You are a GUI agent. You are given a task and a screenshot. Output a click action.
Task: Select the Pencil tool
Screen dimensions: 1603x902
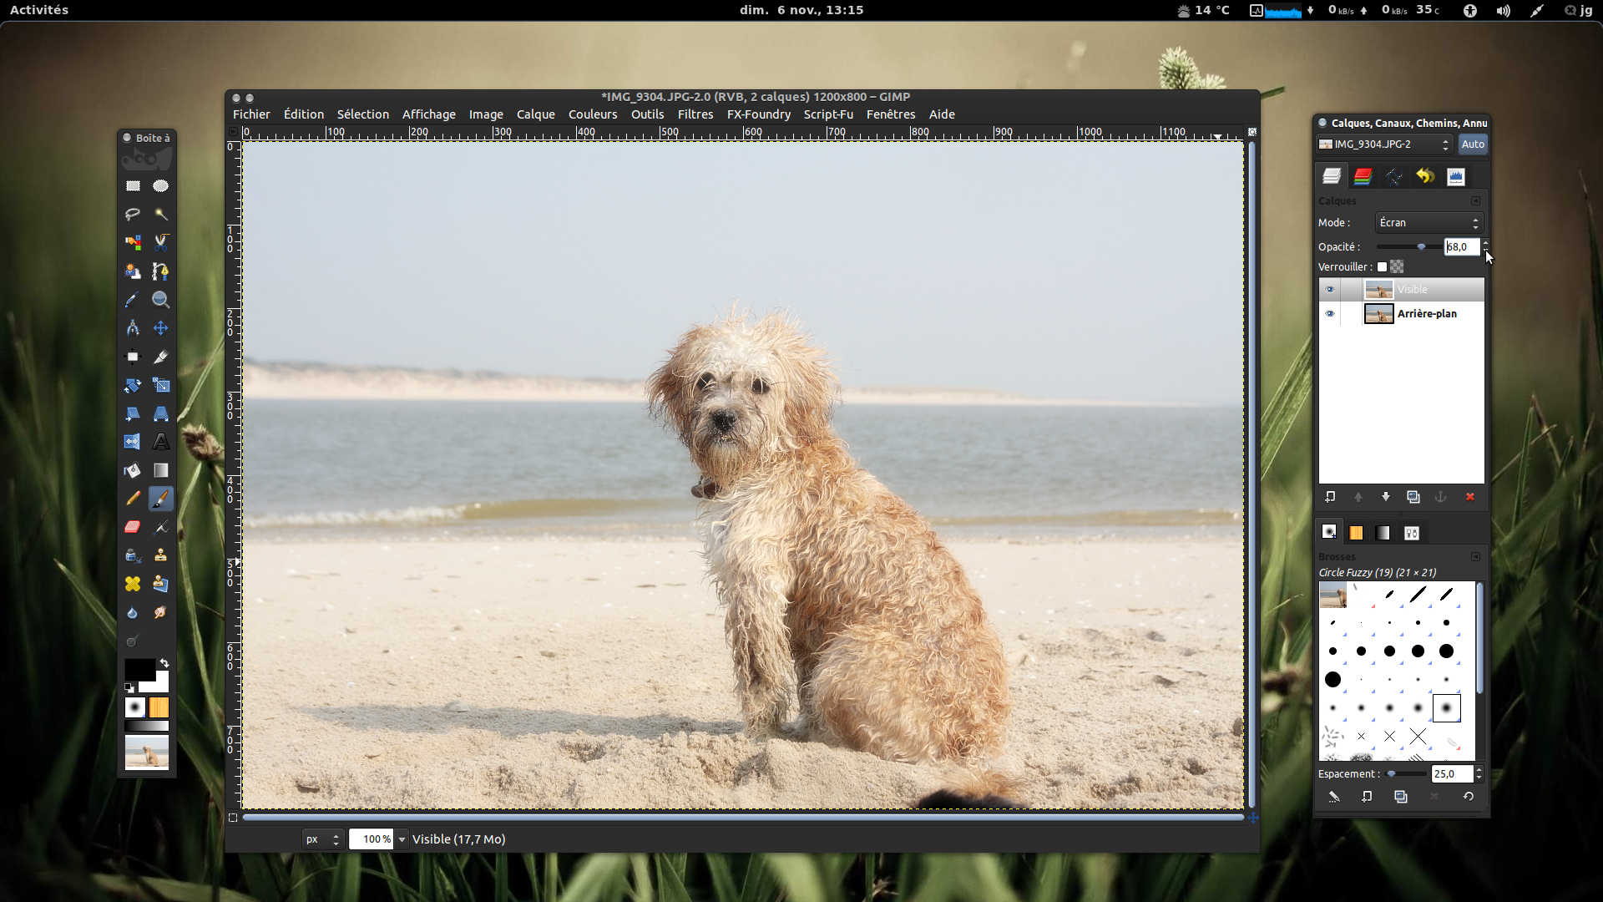[133, 499]
